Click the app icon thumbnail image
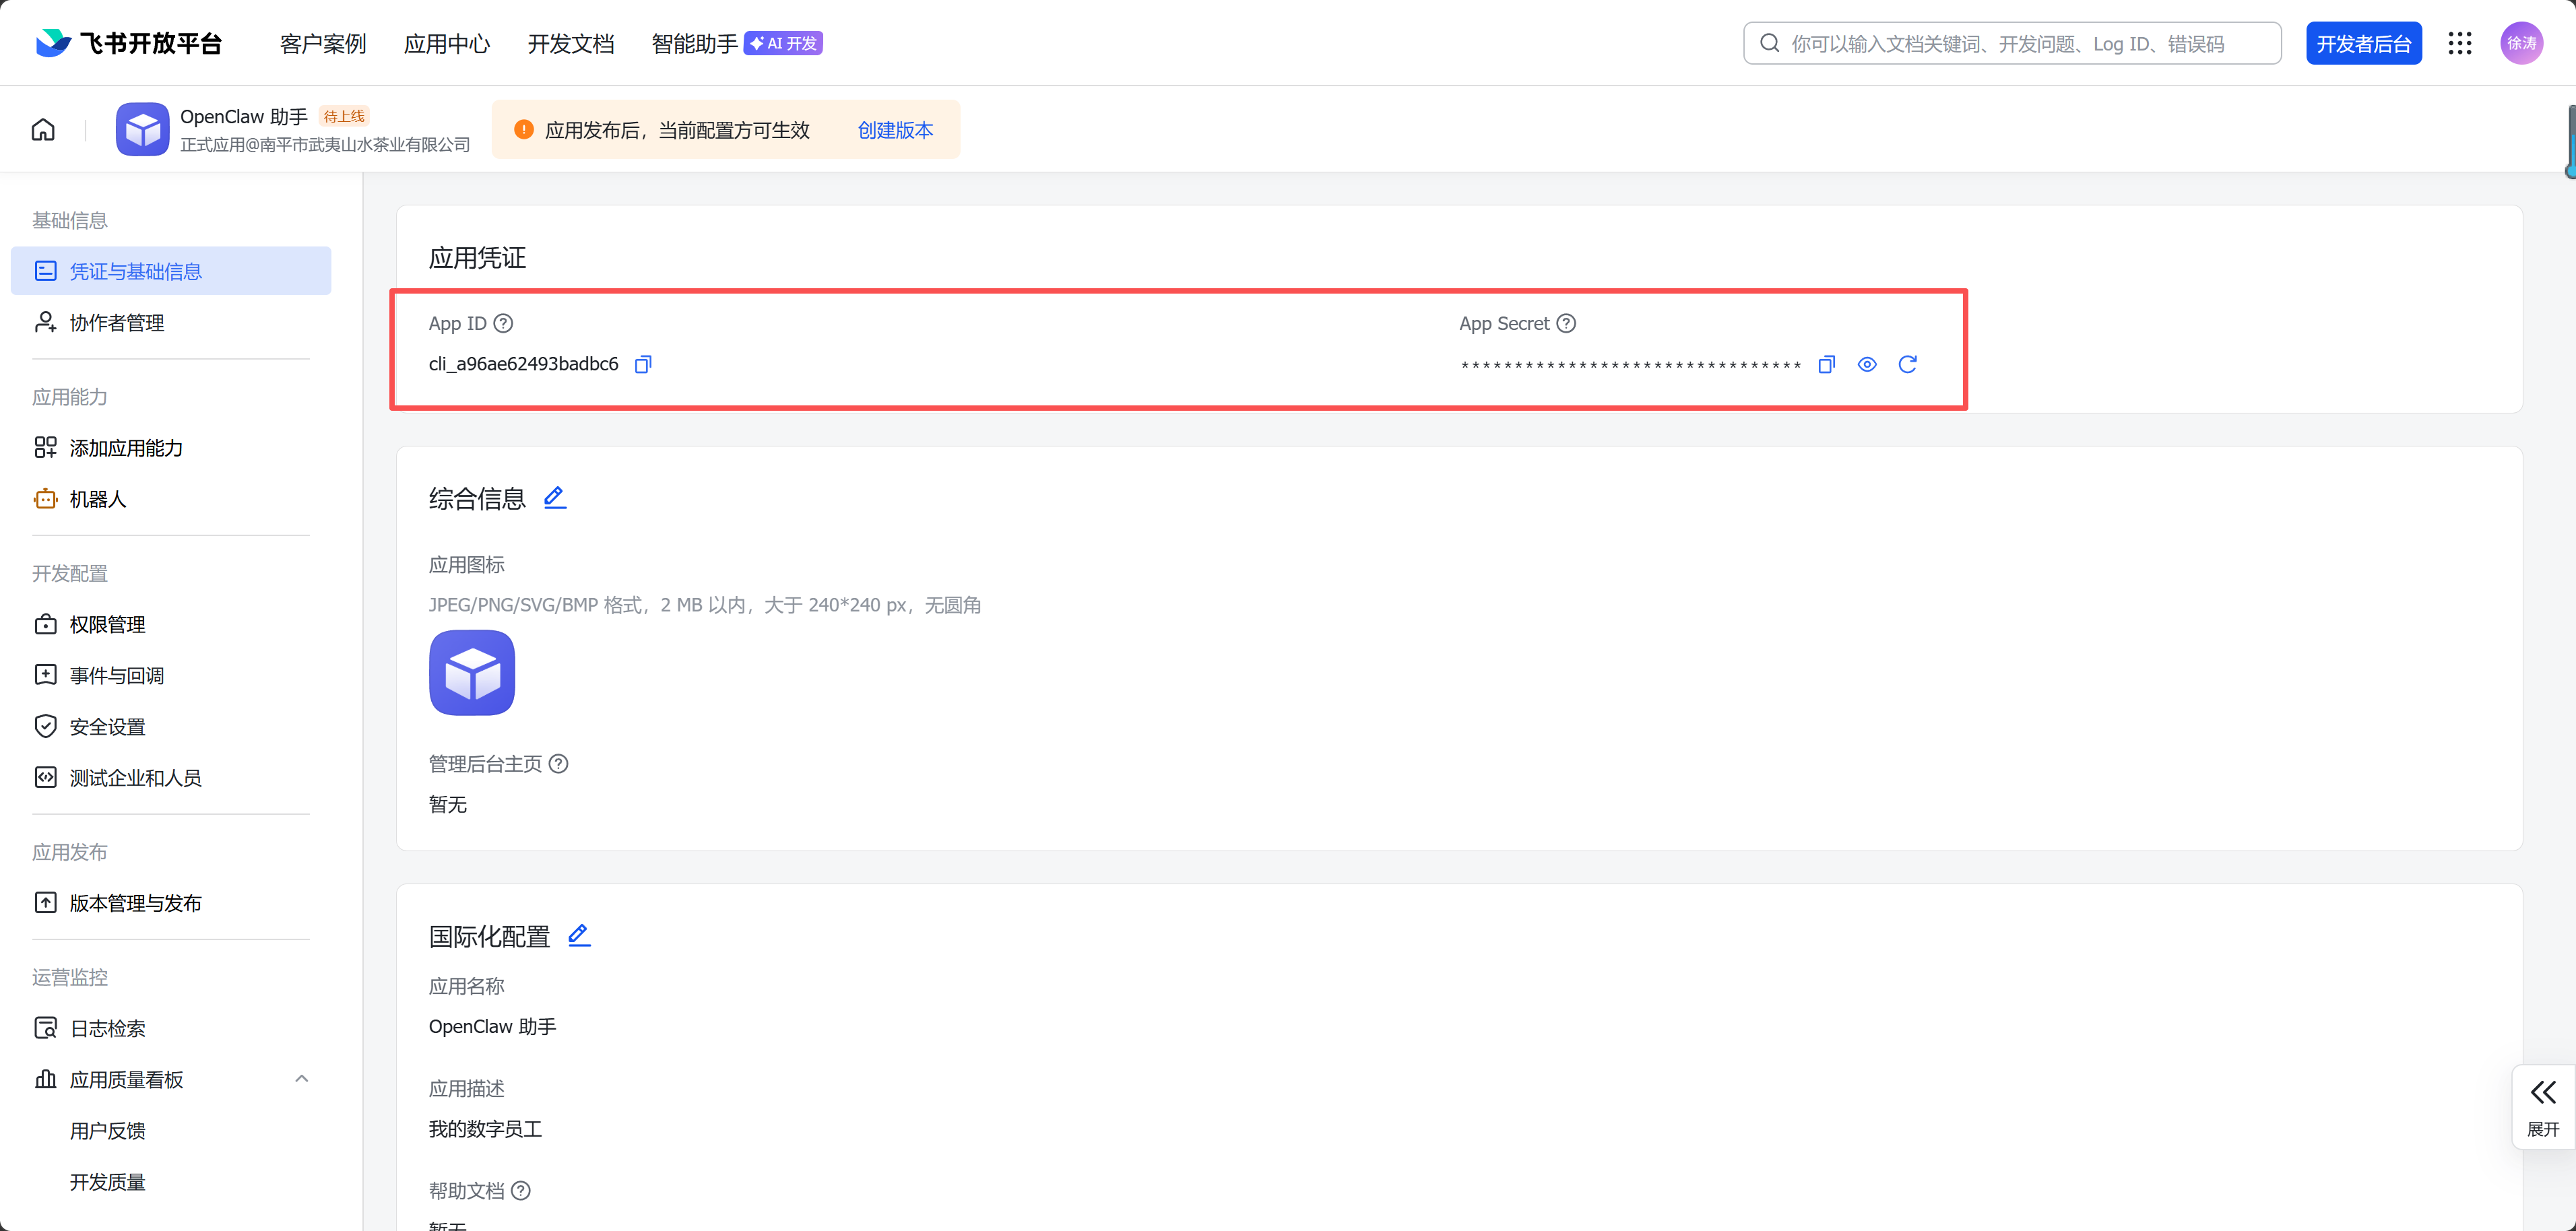Screen dimensions: 2576x1231 [472, 672]
